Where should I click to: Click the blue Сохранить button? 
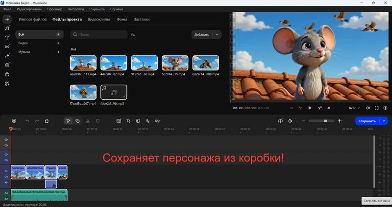[x=367, y=121]
